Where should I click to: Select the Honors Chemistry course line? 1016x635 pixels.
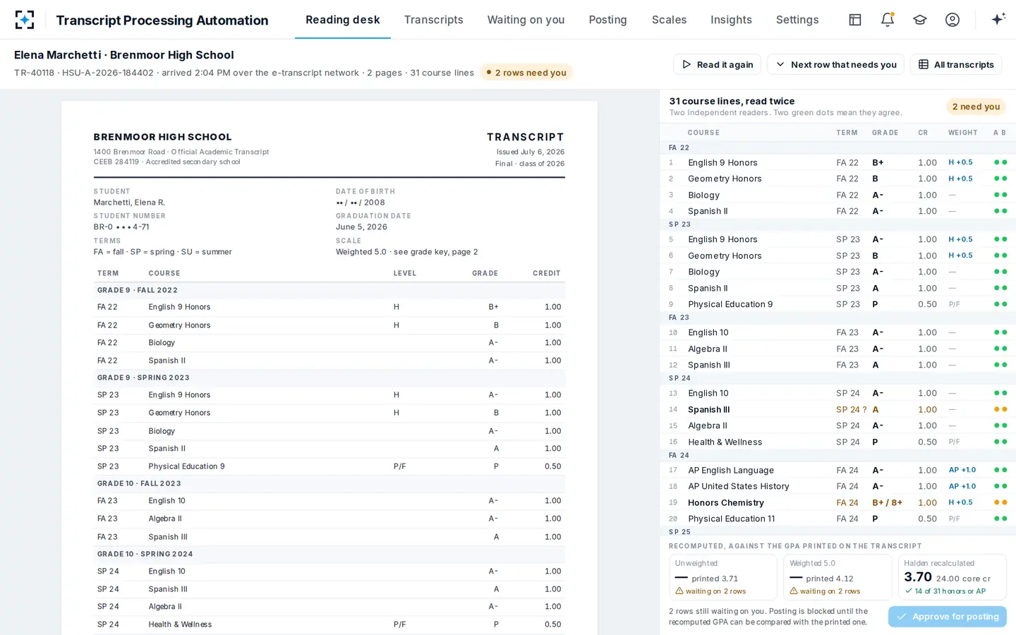(x=837, y=502)
